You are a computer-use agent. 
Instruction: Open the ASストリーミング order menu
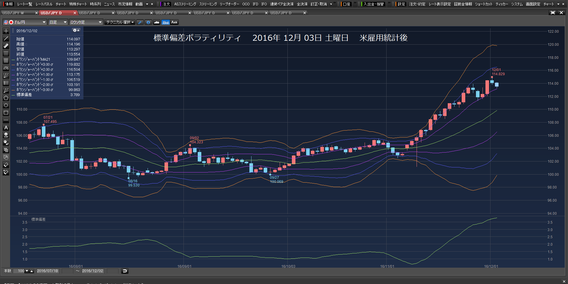click(x=185, y=4)
